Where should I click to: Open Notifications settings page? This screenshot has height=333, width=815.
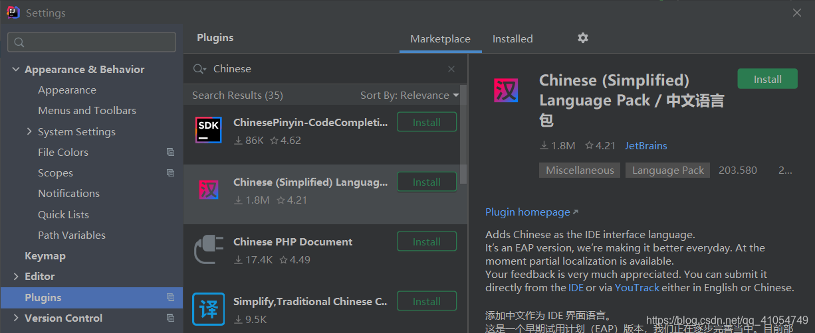68,193
